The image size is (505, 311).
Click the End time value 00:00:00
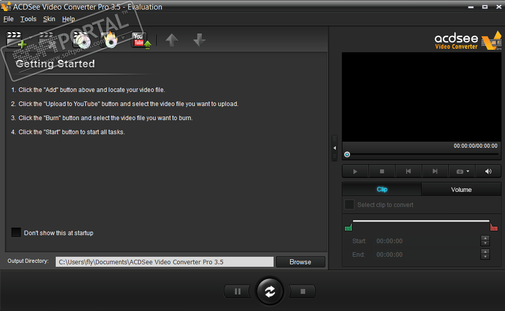390,255
